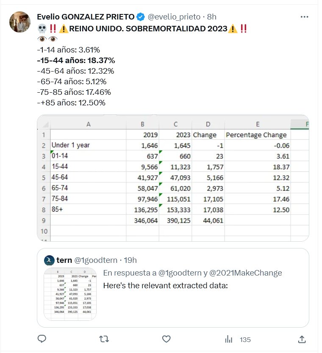Click the 8h tweet timestamp
322x353 pixels.
click(x=211, y=17)
